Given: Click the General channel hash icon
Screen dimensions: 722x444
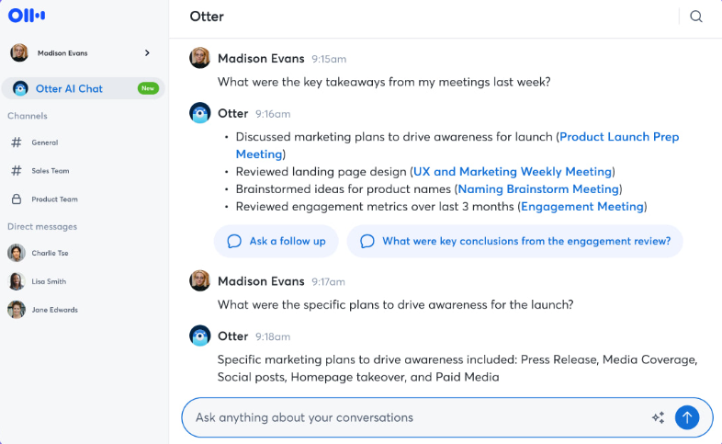Looking at the screenshot, I should point(17,142).
